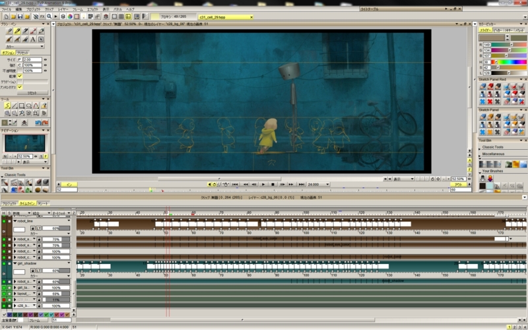Click the orange X icon in Sketch Panel
This screenshot has height=330, width=528.
tap(490, 132)
